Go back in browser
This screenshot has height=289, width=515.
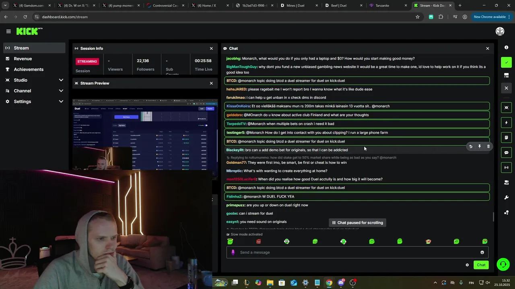coord(6,17)
